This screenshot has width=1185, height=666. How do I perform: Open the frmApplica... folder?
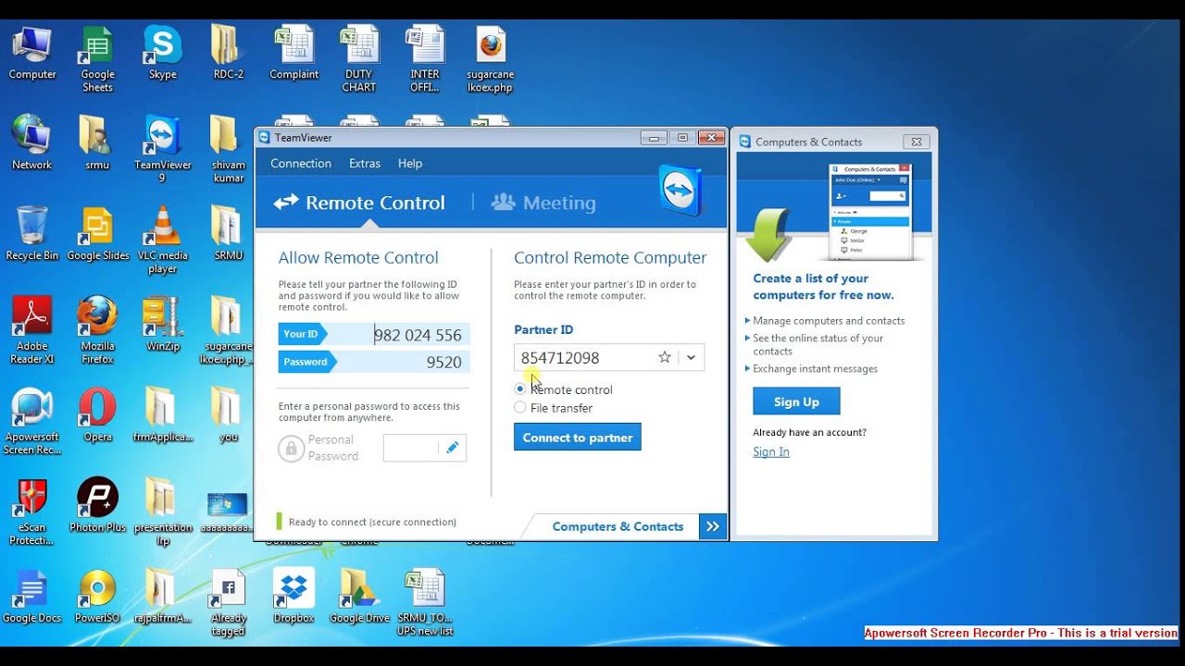tap(162, 415)
